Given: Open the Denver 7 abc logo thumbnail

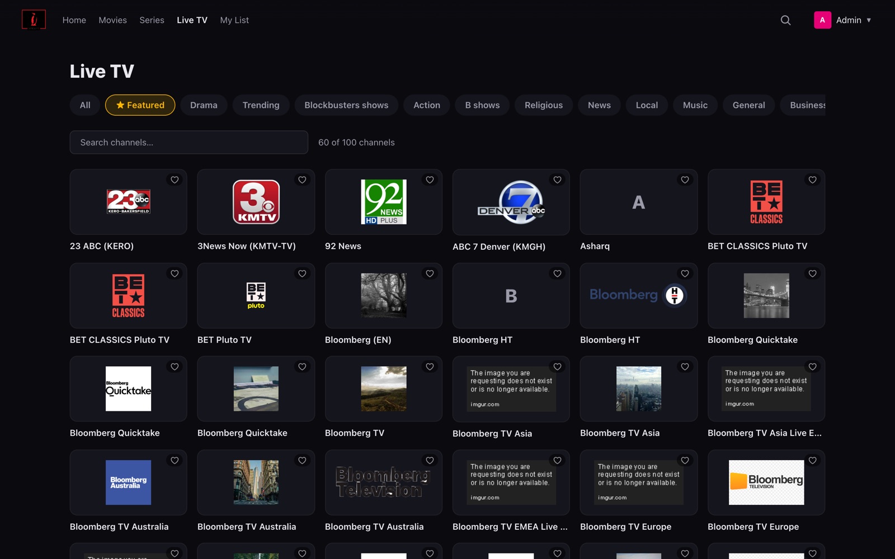Looking at the screenshot, I should [x=511, y=202].
